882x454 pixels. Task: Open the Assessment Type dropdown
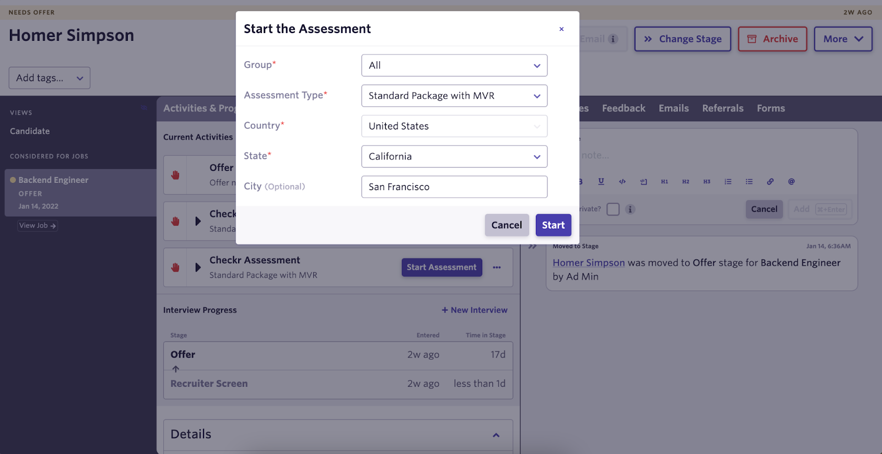point(454,96)
